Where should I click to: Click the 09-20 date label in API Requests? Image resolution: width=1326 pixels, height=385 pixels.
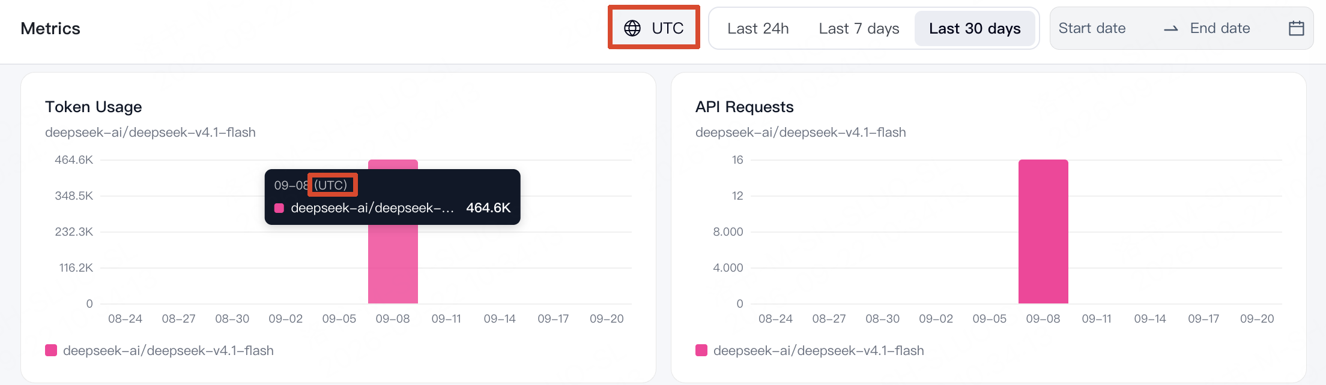click(x=1257, y=318)
